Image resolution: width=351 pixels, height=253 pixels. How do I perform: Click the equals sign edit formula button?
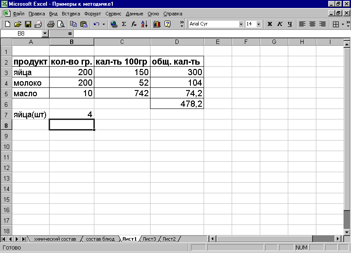coord(70,34)
